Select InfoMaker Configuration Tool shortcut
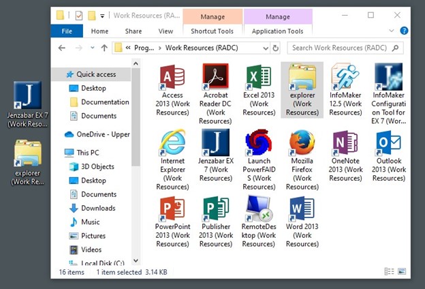The image size is (425, 289). pos(389,93)
